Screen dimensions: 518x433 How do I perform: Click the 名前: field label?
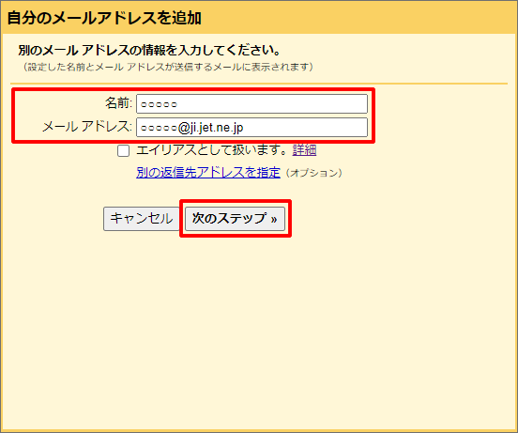point(118,103)
